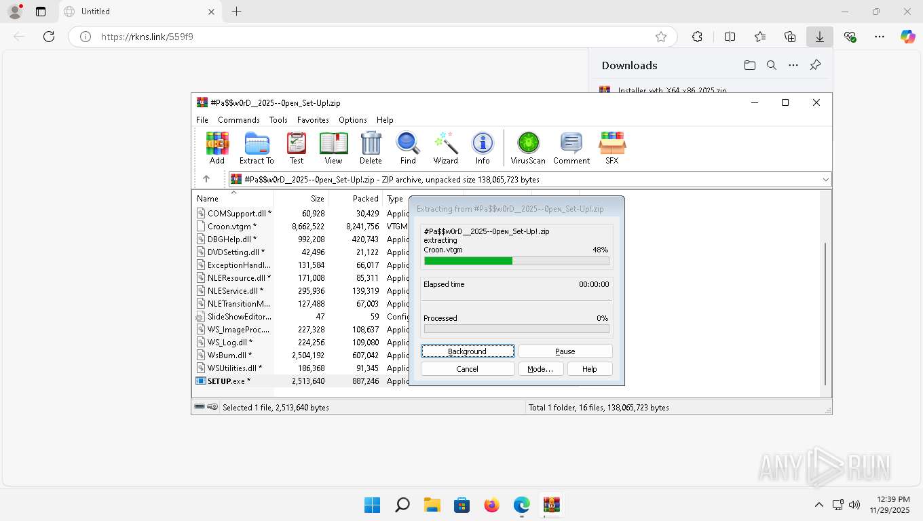Launch the Wizard wand icon
The image size is (923, 521).
(x=446, y=148)
